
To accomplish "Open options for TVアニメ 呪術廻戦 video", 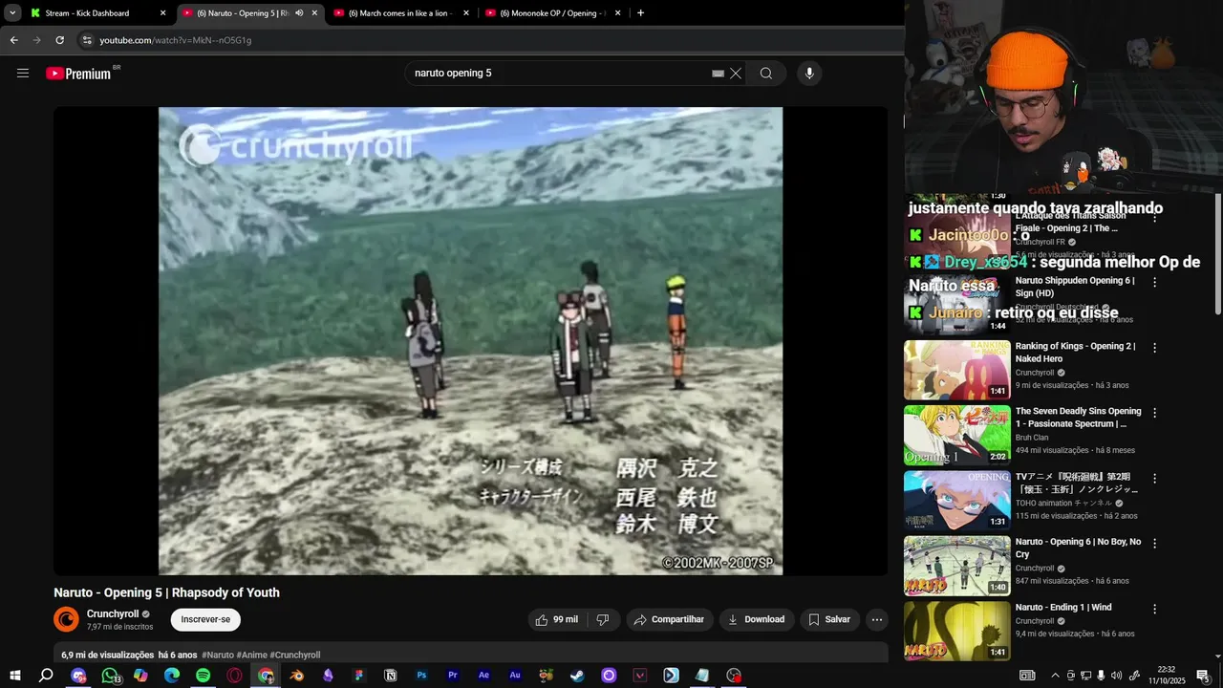I will point(1154,478).
